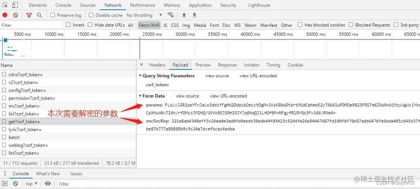
Task: Clear the network log
Action: pos(16,15)
